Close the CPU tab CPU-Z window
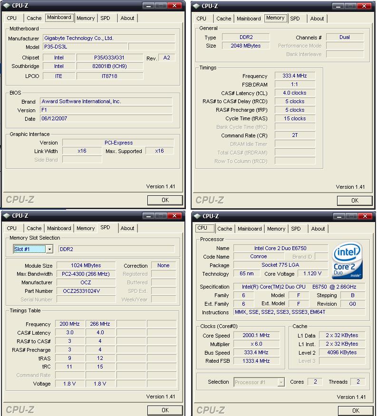This screenshot has height=416, width=377. tap(365, 216)
